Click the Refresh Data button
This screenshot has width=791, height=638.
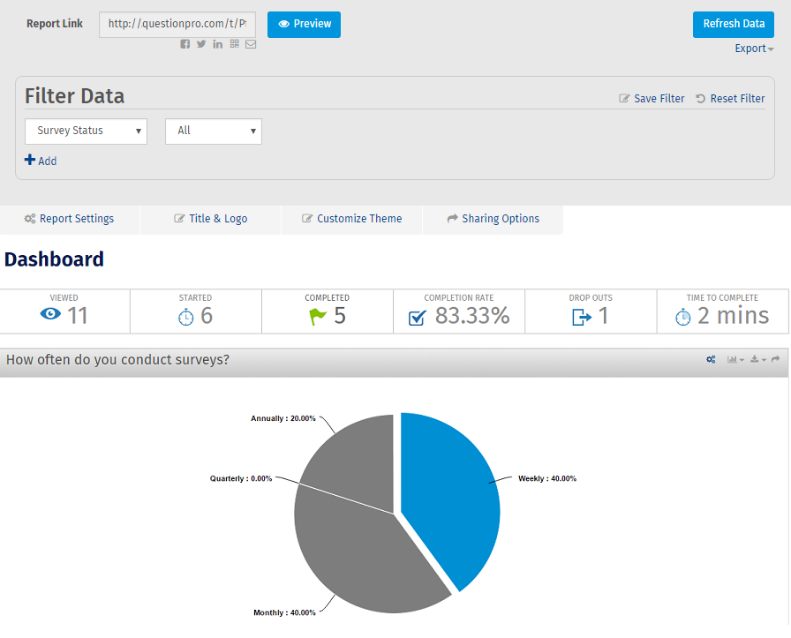point(733,25)
